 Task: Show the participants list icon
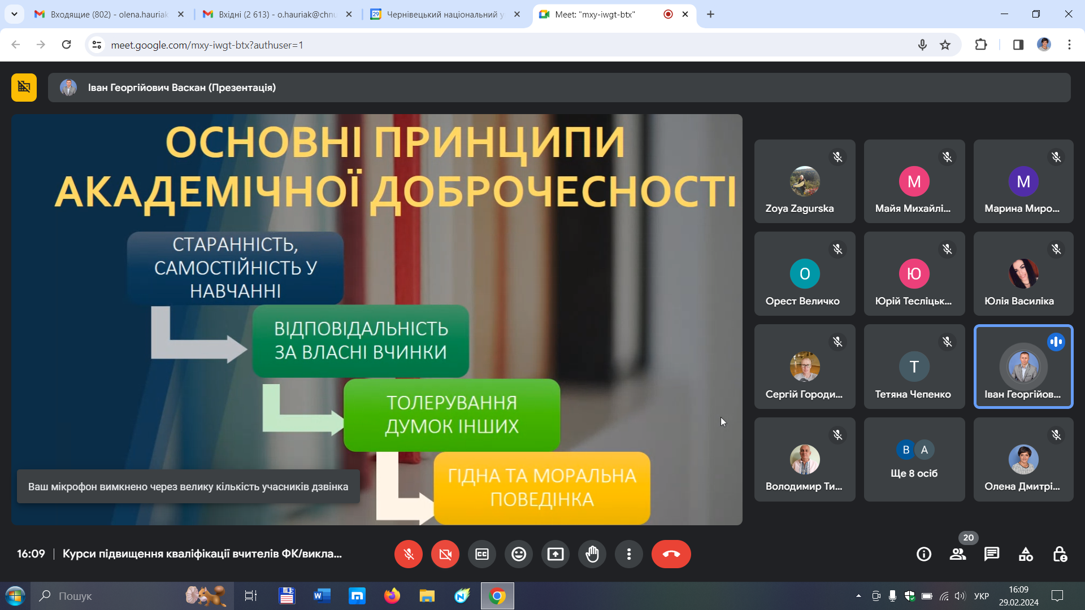(958, 554)
